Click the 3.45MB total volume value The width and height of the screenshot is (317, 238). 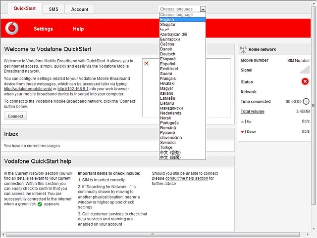303,112
